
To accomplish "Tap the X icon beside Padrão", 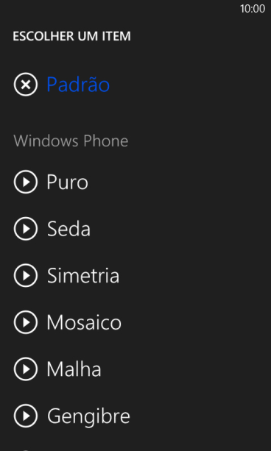I will (26, 85).
